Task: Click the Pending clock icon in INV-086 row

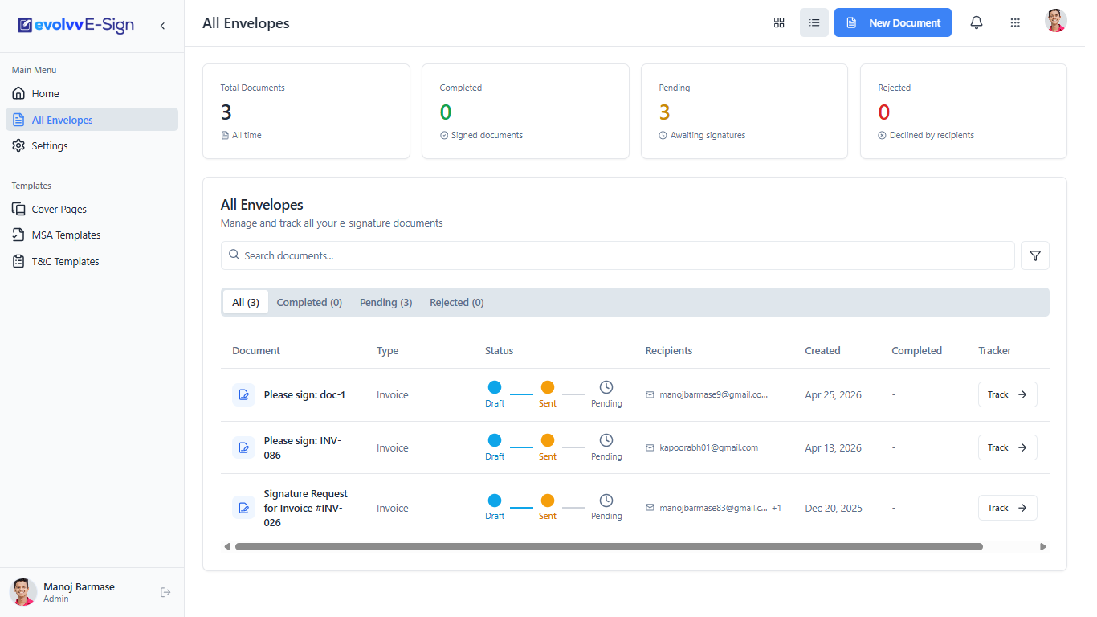Action: (606, 440)
